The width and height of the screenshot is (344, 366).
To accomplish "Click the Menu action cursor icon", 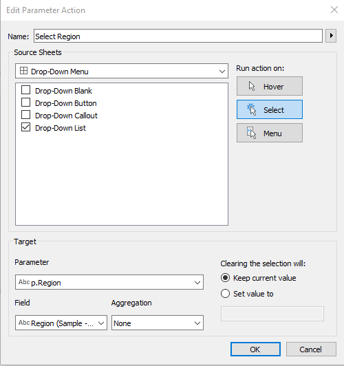I will point(251,133).
